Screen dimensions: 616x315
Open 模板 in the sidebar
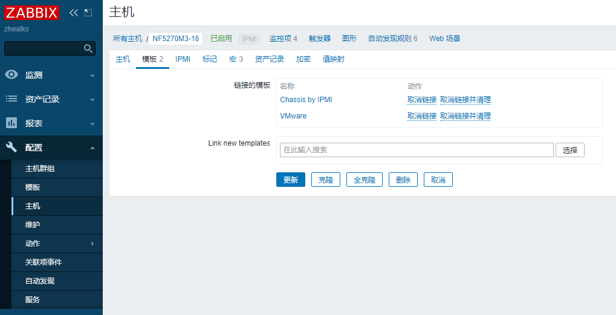pyautogui.click(x=57, y=187)
